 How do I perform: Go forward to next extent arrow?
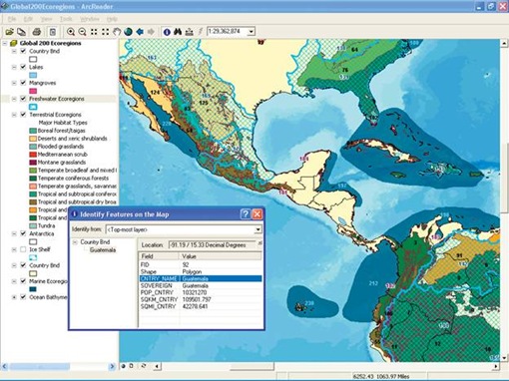pyautogui.click(x=151, y=32)
